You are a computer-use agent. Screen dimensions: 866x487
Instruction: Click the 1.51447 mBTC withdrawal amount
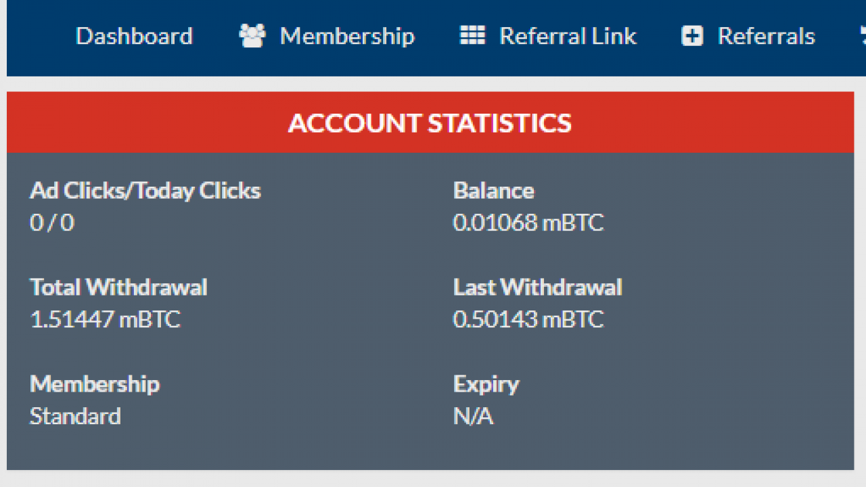pyautogui.click(x=106, y=319)
